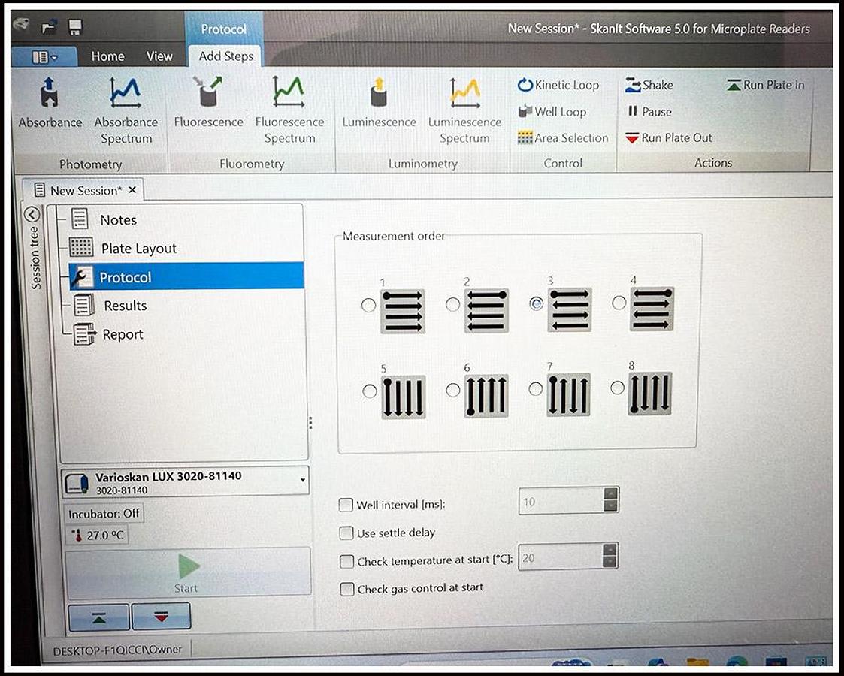Switch to the Home ribbon tab
The width and height of the screenshot is (844, 676).
coord(107,56)
